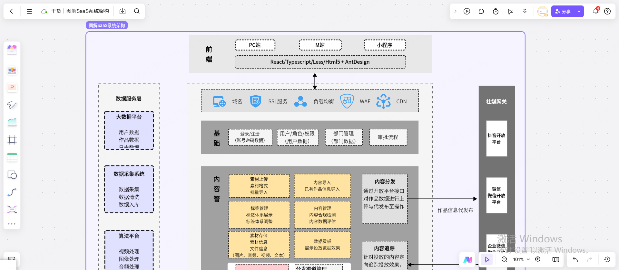619x270 pixels.
Task: Select the 标签管理 yellow box
Action: (x=259, y=215)
